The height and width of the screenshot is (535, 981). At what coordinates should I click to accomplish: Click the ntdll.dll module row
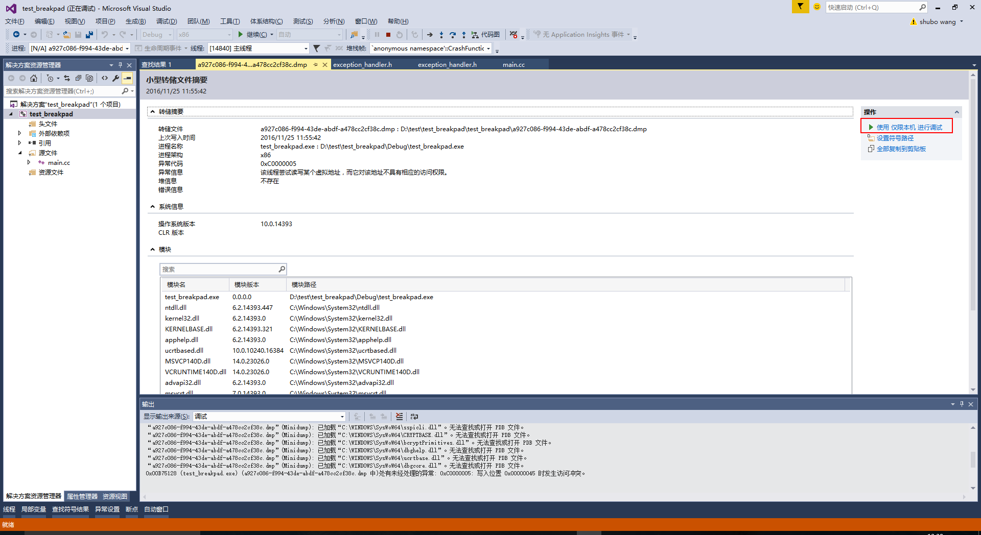click(506, 308)
